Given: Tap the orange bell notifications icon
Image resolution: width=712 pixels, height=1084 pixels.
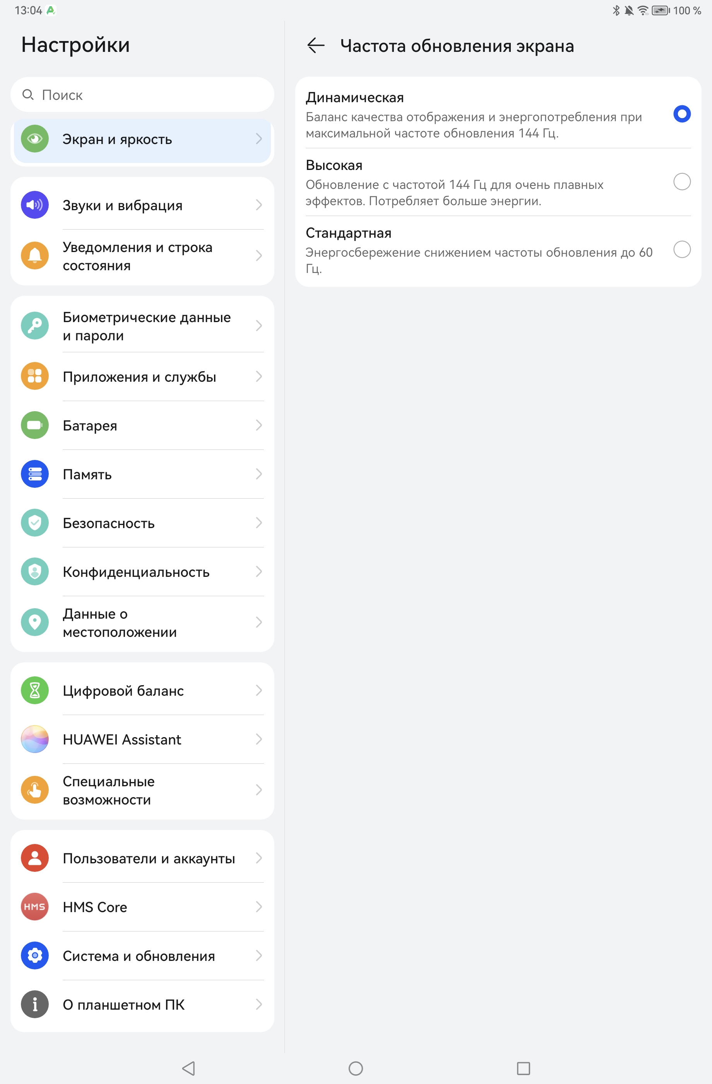Looking at the screenshot, I should [34, 256].
